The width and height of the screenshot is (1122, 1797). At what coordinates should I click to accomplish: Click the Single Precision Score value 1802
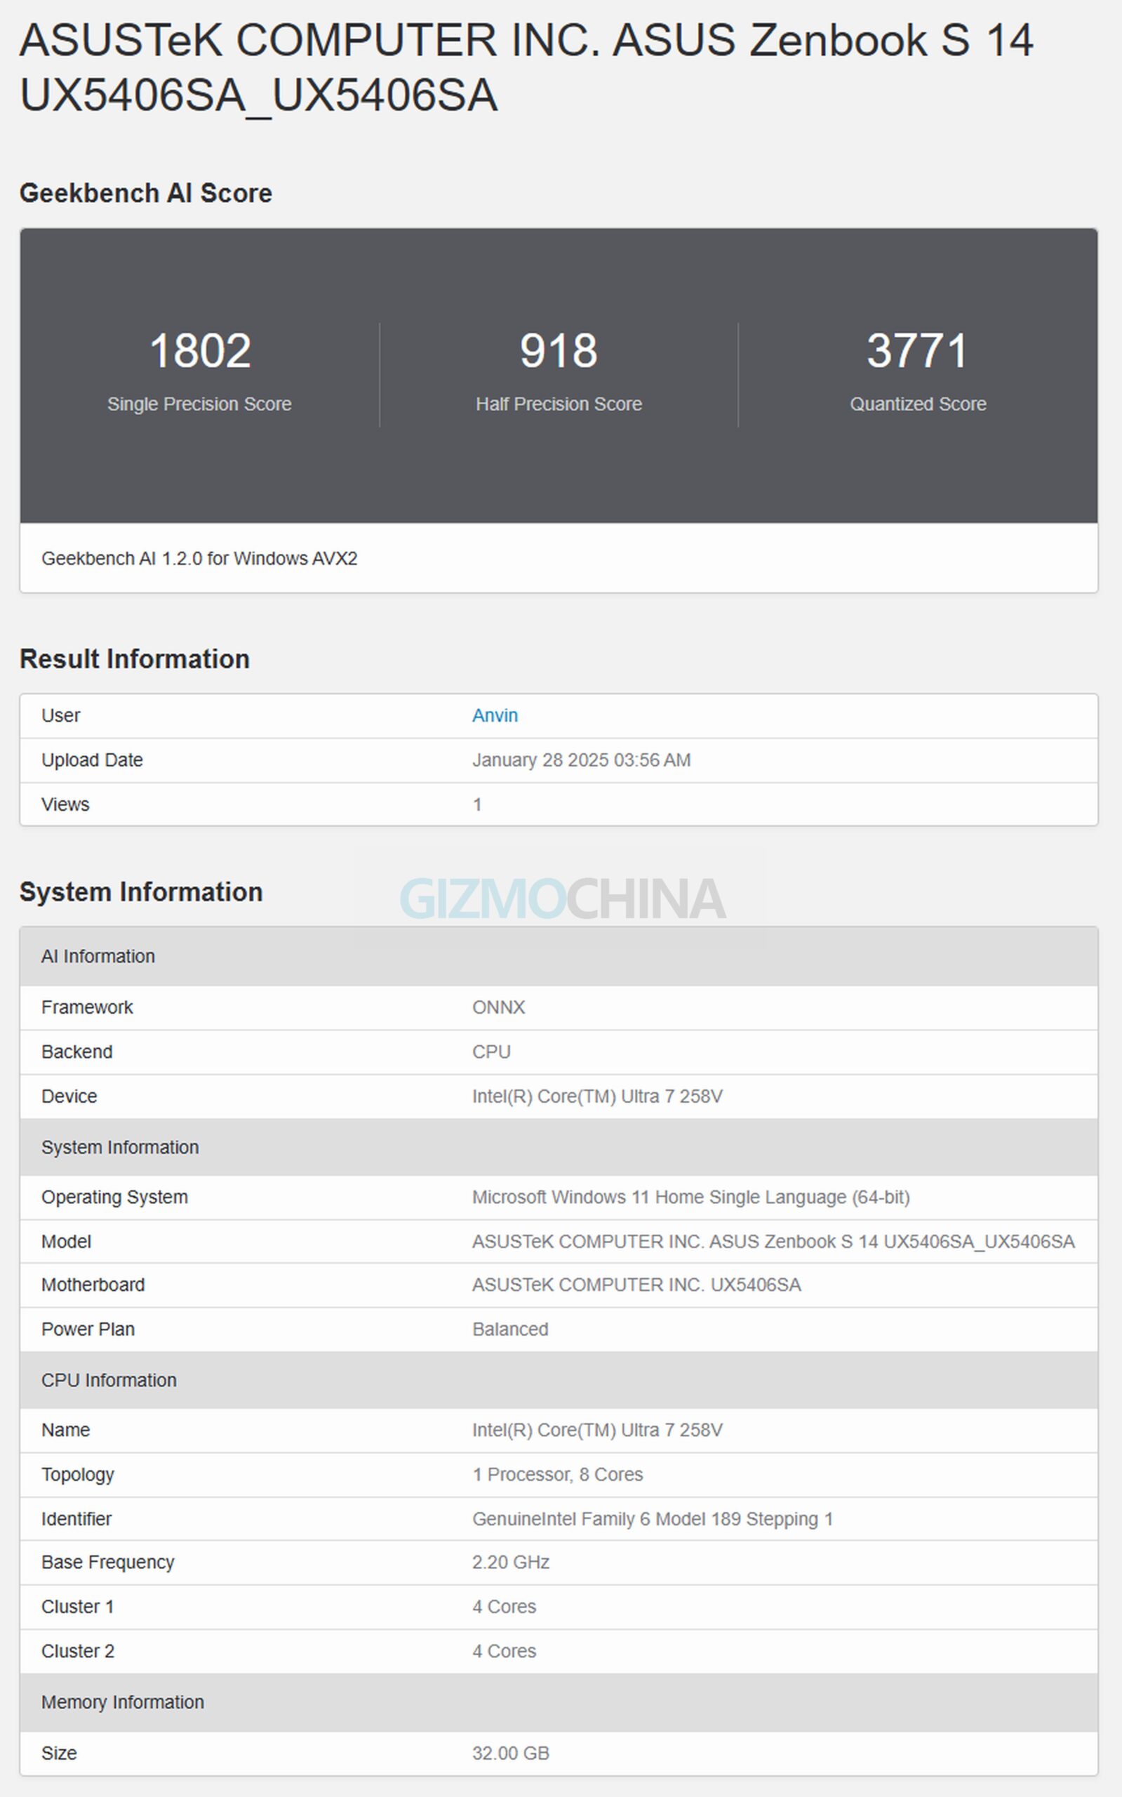click(199, 350)
